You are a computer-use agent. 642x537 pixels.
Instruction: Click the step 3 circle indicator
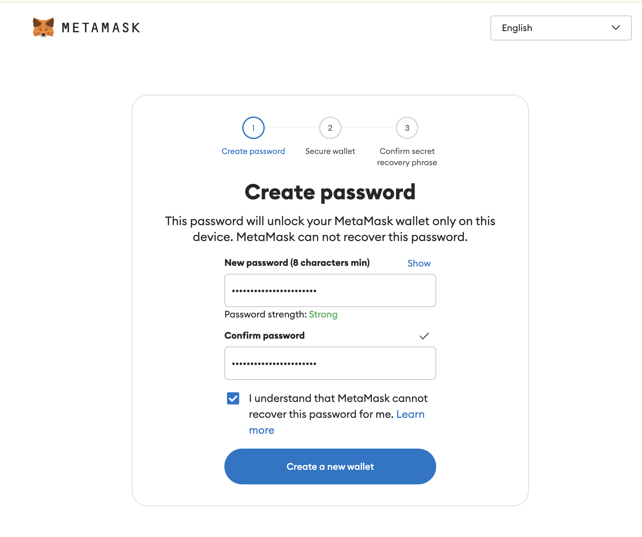[x=407, y=128]
